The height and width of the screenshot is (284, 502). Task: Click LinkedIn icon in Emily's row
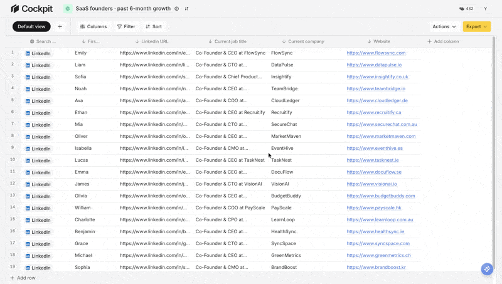click(28, 53)
